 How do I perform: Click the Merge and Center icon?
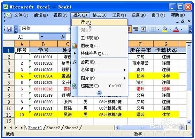point(143,29)
